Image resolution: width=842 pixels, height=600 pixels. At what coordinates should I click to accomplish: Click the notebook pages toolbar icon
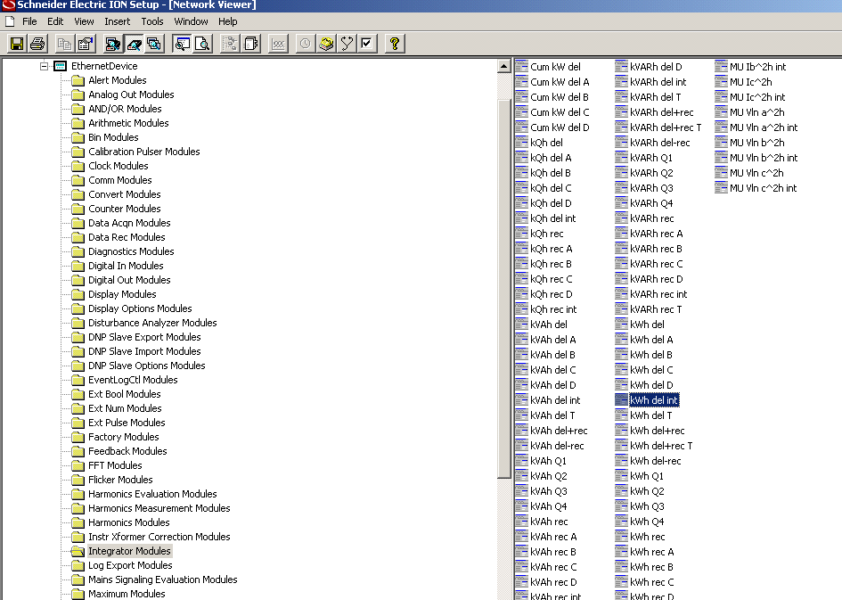point(250,44)
